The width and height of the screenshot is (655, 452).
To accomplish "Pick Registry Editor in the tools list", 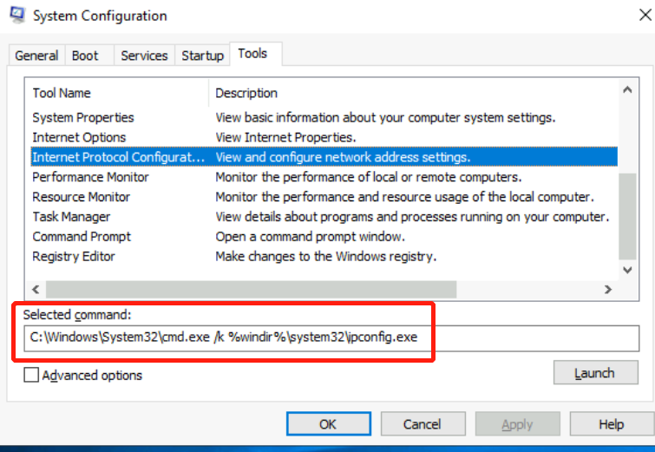I will [74, 257].
